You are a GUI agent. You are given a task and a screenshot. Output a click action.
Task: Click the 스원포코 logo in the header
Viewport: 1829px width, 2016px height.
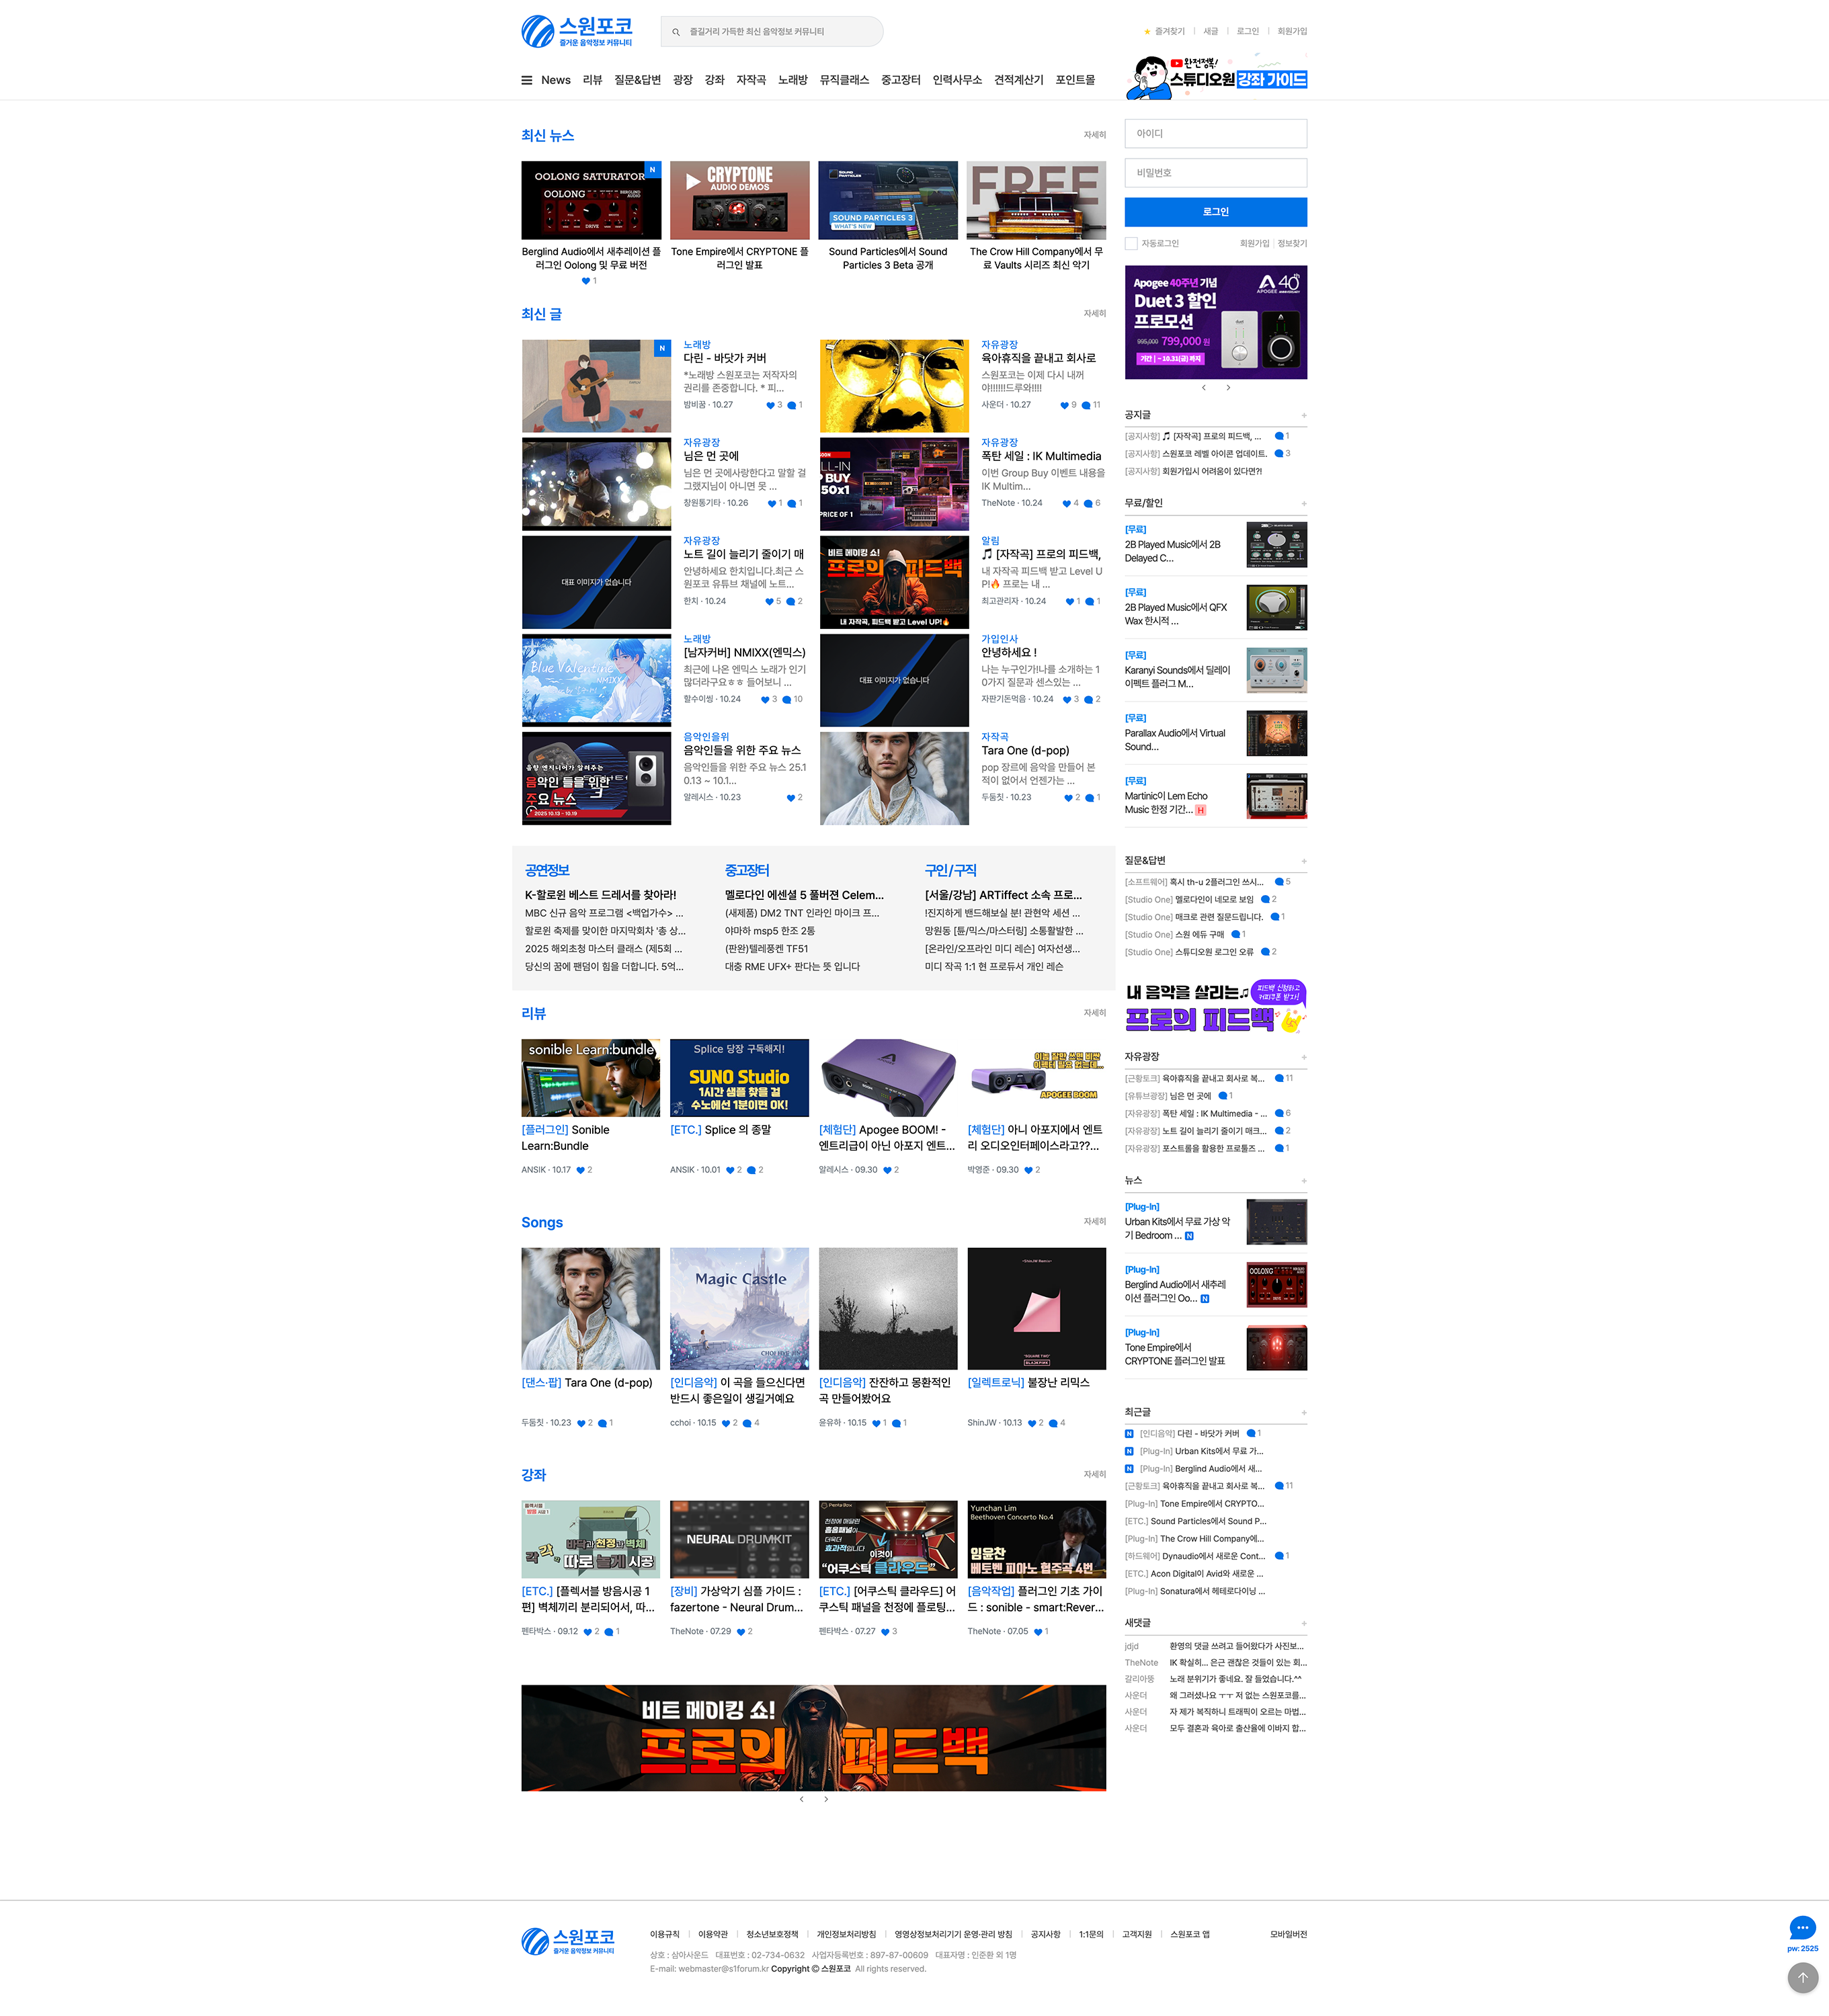[x=577, y=31]
